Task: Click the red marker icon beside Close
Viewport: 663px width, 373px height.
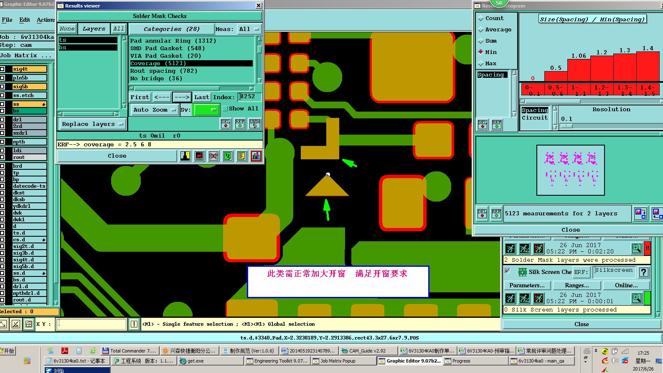Action: click(x=199, y=156)
